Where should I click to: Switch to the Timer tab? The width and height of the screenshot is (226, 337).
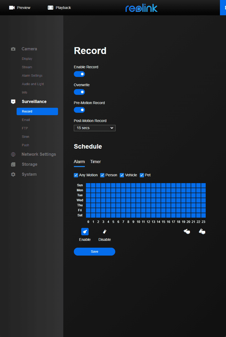(95, 162)
